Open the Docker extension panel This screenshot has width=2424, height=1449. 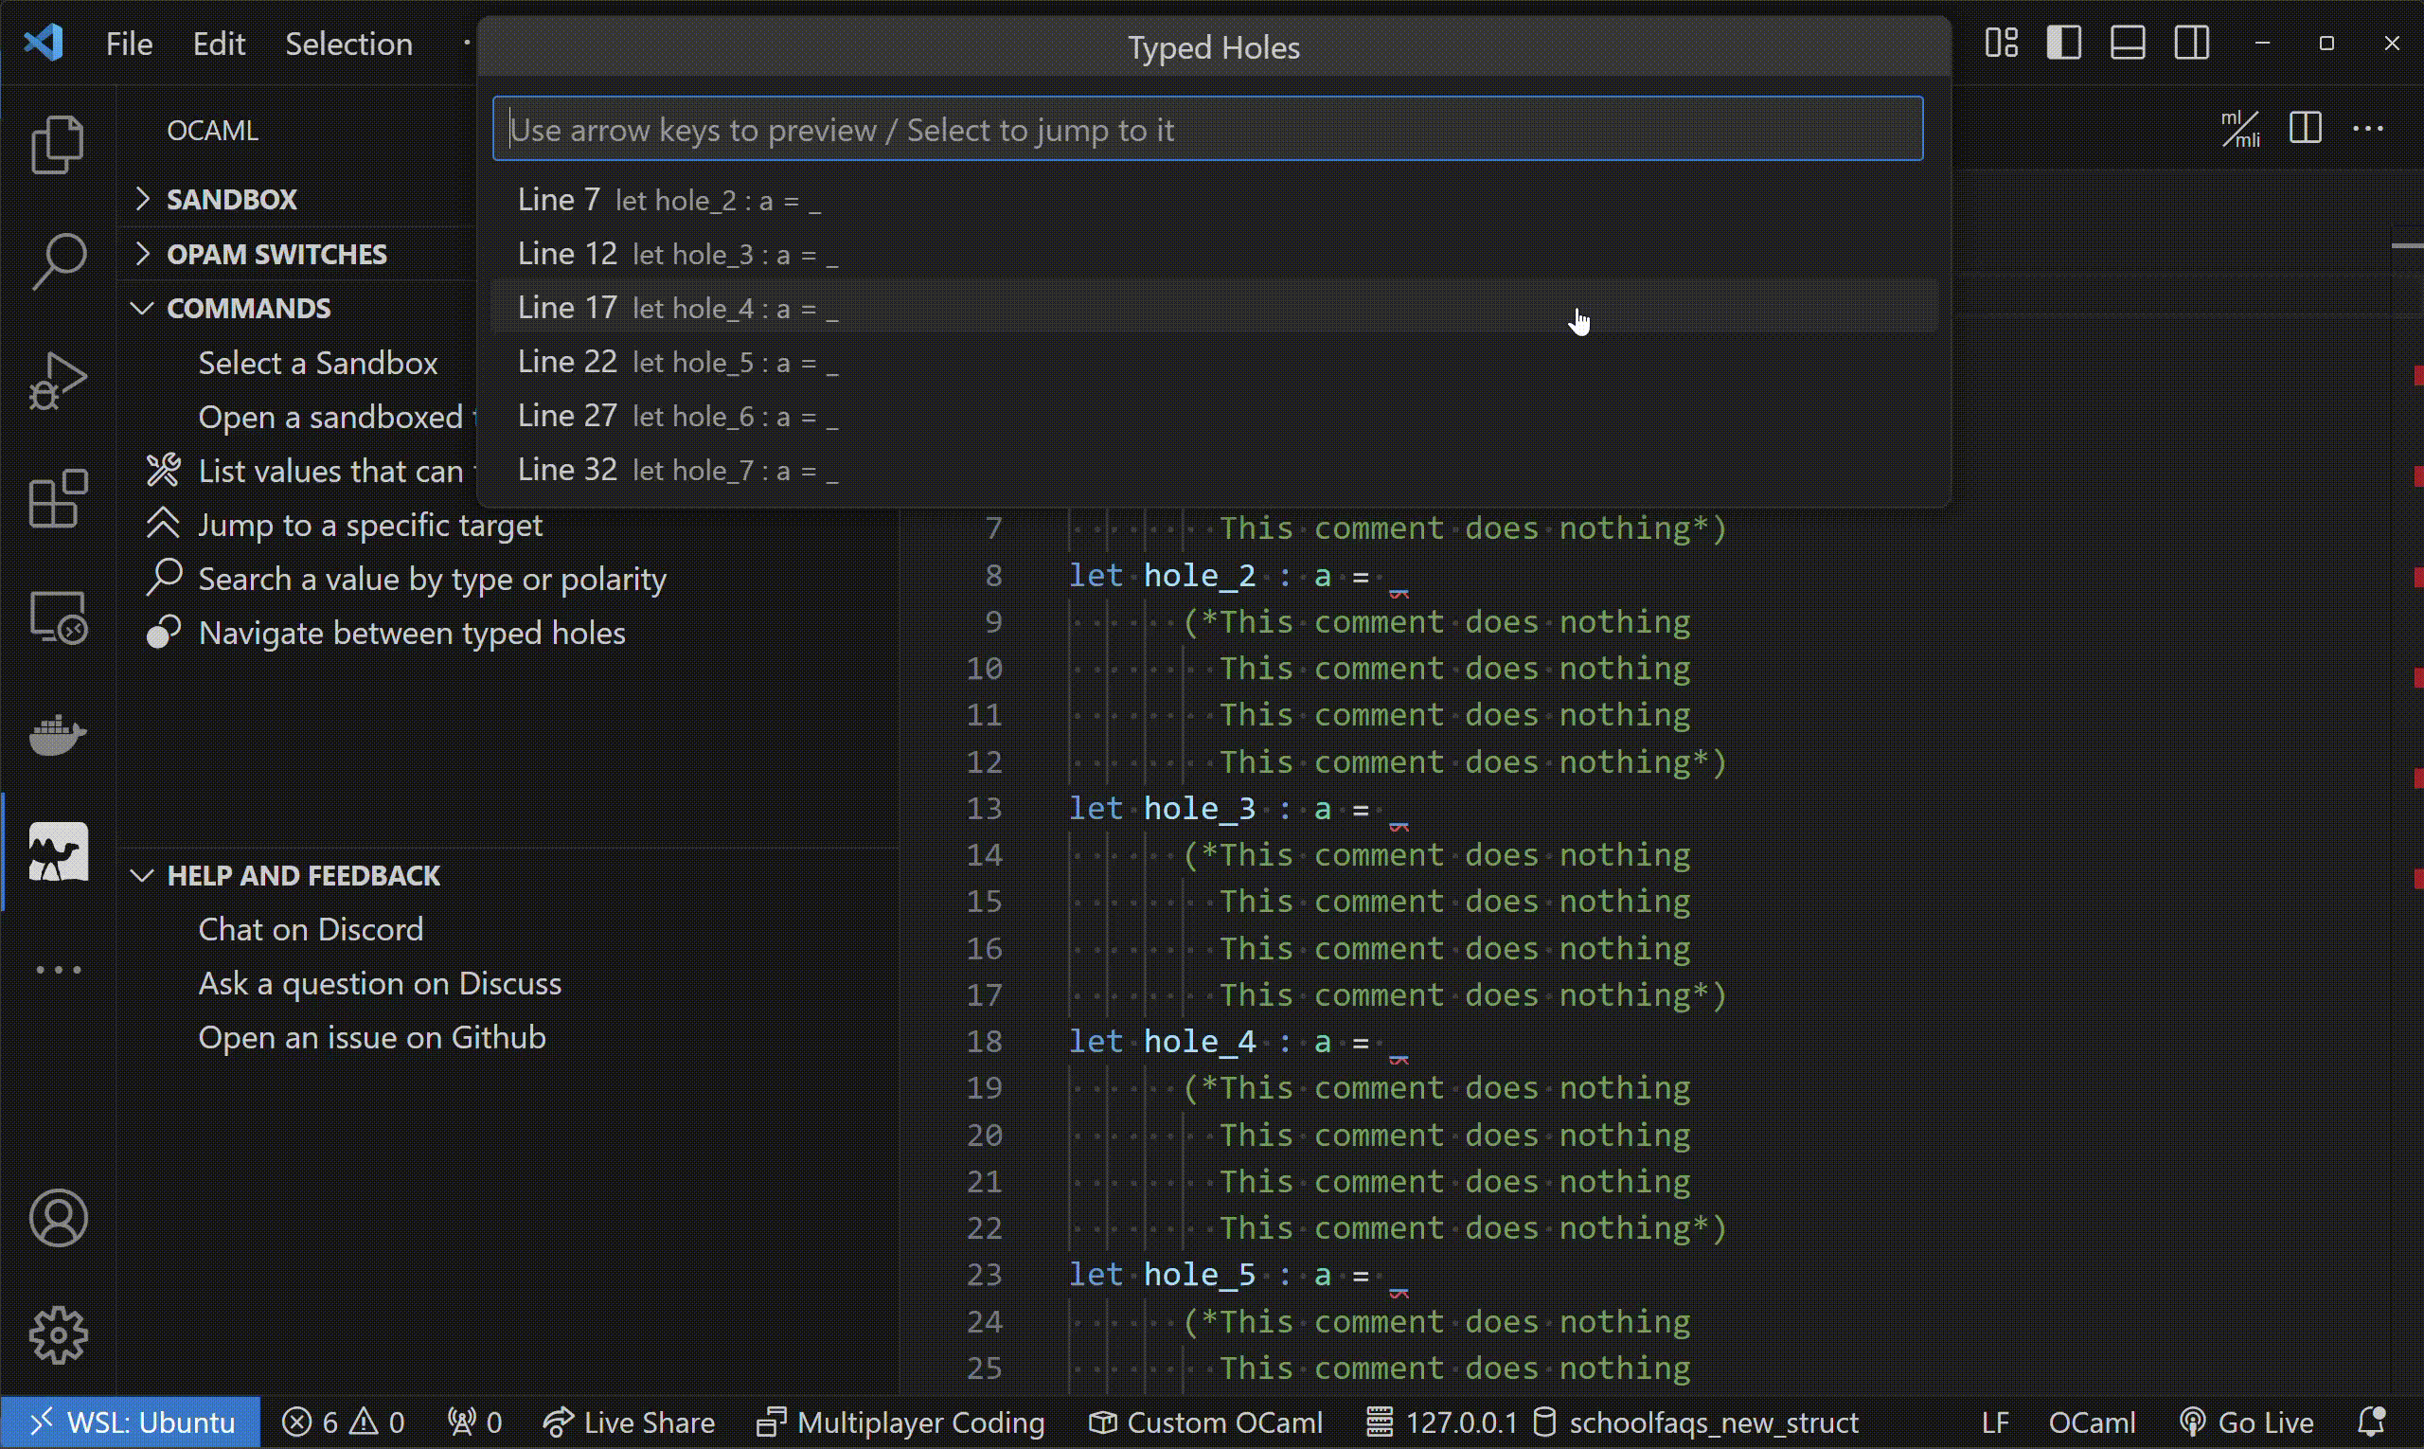click(x=59, y=733)
